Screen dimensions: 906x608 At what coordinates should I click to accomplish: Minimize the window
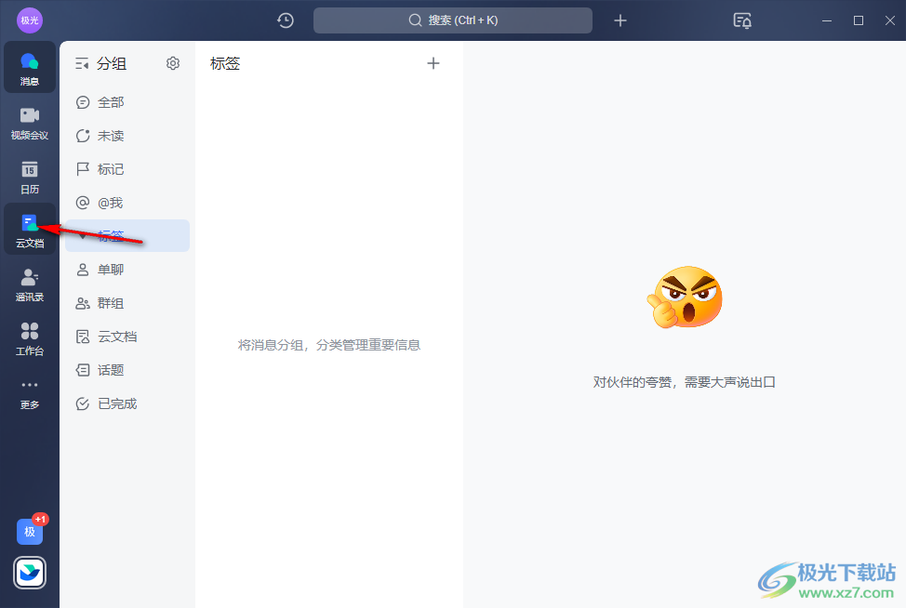827,20
